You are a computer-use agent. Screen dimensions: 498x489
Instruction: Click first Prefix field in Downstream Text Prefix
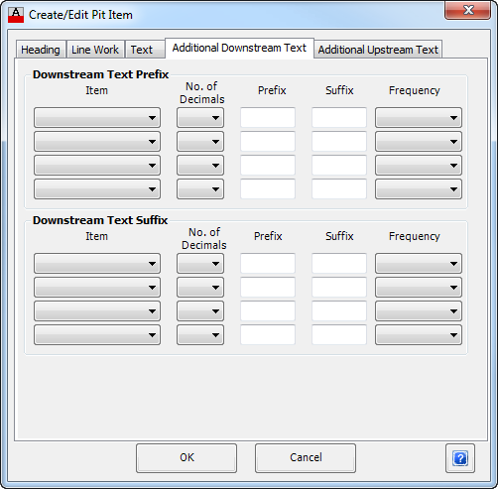pos(268,117)
